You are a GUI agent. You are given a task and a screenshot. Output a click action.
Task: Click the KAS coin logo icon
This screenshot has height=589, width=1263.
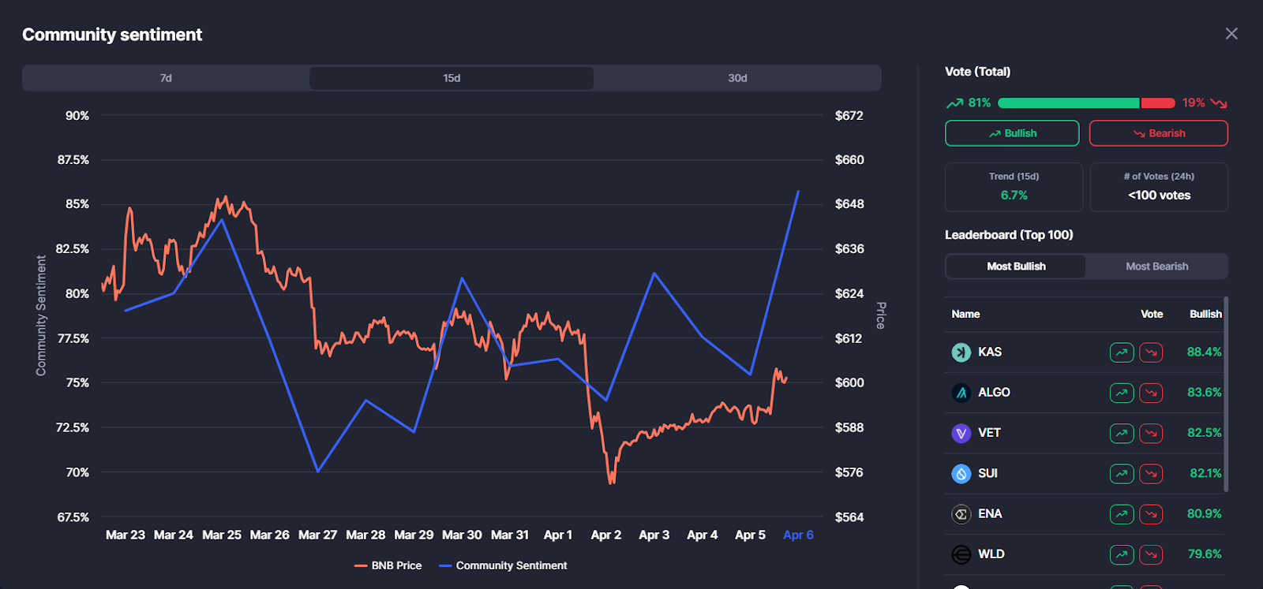961,352
